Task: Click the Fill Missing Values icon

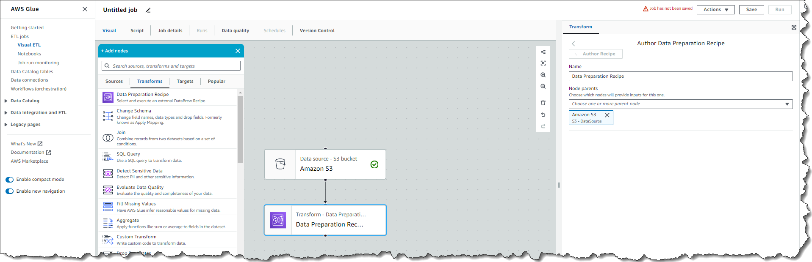Action: (108, 207)
